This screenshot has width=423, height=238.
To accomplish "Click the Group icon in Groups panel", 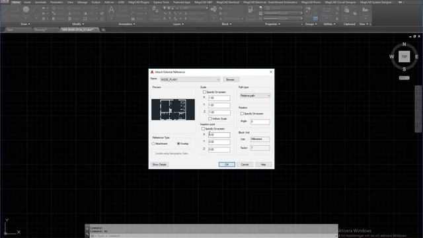I will [x=308, y=10].
